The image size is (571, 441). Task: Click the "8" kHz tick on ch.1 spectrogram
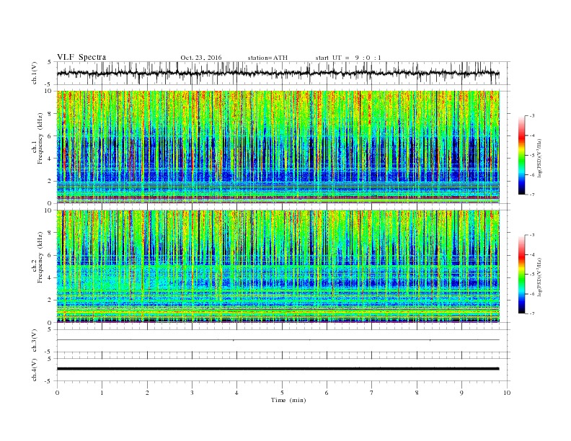[50, 114]
